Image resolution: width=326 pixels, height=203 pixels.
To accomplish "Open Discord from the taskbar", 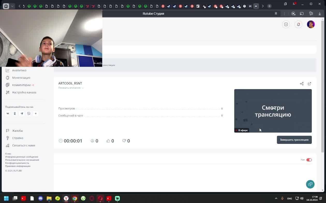I will 40,198.
